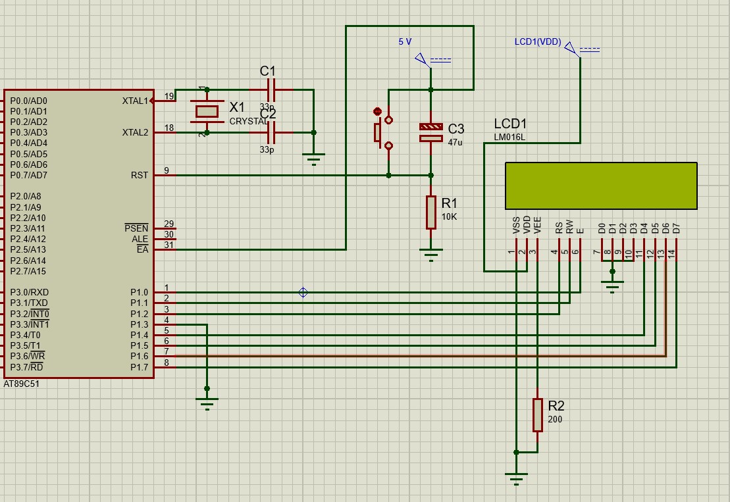Image resolution: width=730 pixels, height=502 pixels.
Task: Click the LCD VSS pin label
Action: coord(516,225)
